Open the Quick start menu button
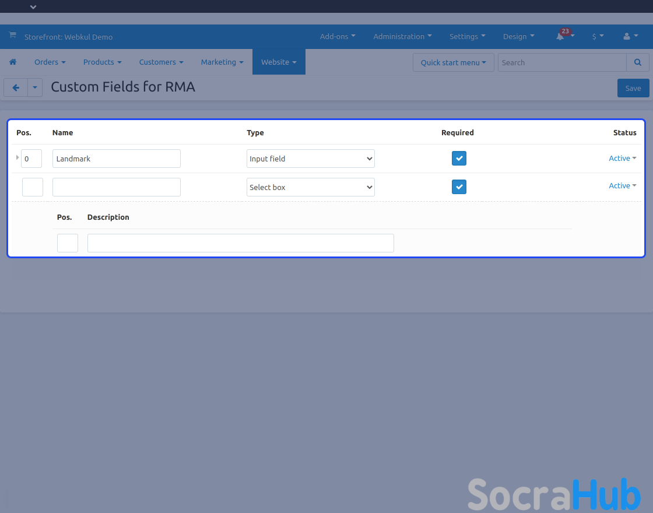Screen dimensions: 653x513 point(453,62)
